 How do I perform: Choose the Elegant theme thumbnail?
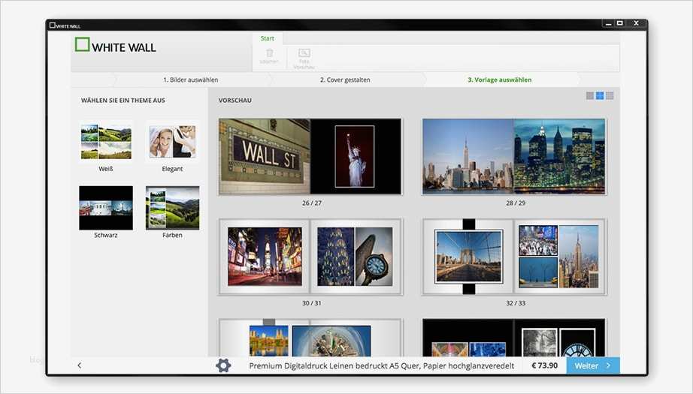(x=172, y=142)
